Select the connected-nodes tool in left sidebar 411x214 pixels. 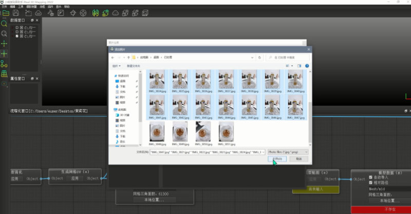[4, 64]
